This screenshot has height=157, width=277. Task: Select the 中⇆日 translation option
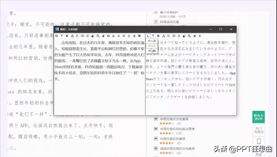pos(152,46)
